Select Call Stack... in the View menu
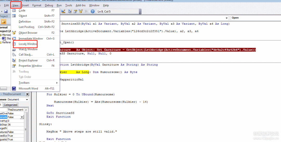The width and height of the screenshot is (281, 142). pos(35,55)
